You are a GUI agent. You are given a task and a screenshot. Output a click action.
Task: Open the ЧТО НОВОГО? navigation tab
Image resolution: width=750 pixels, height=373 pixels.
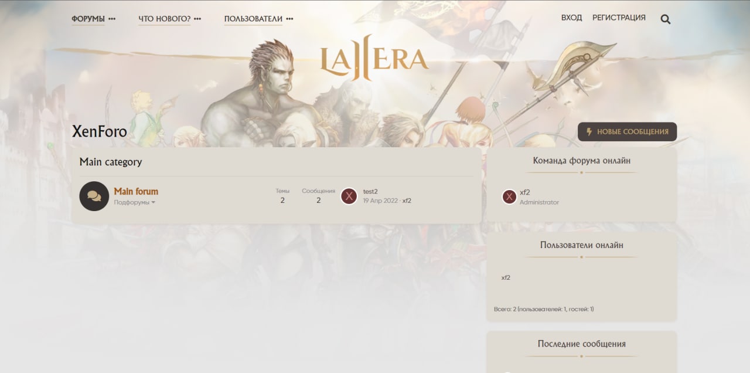(165, 19)
